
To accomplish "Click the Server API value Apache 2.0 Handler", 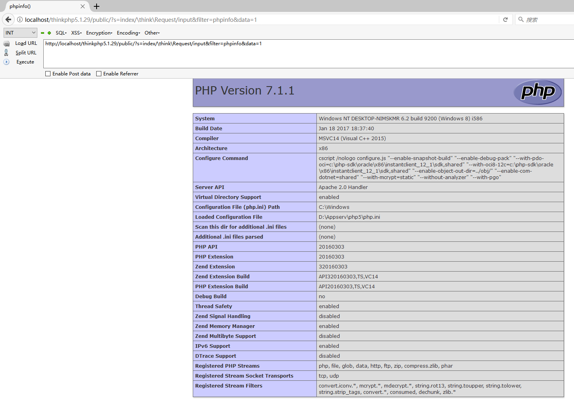I will pyautogui.click(x=343, y=187).
